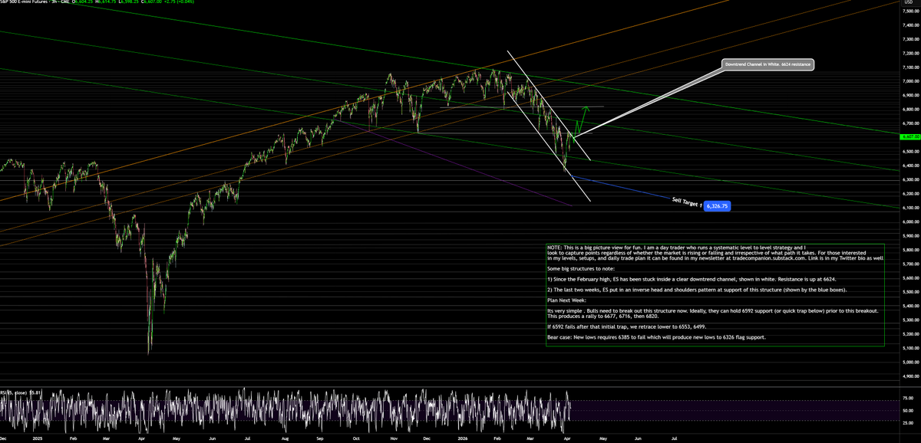Click RSI scale value 75.00
The image size is (921, 443).
point(909,399)
